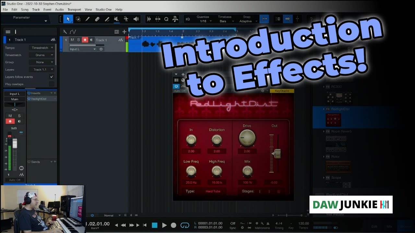This screenshot has width=415, height=233.
Task: Expand the Parameter dropdown arrow
Action: (x=46, y=21)
